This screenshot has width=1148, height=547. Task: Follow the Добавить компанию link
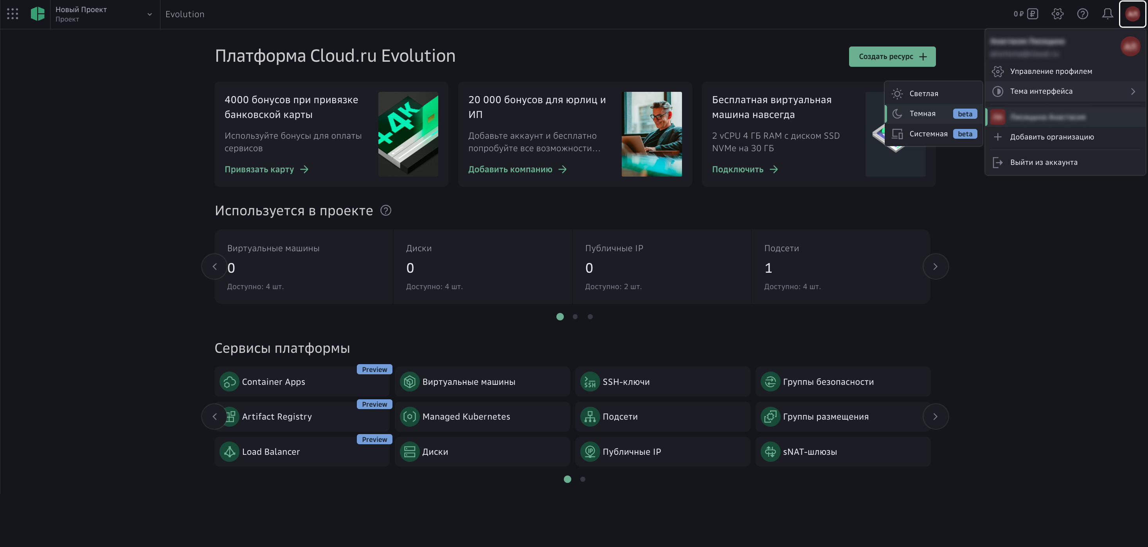click(x=517, y=169)
